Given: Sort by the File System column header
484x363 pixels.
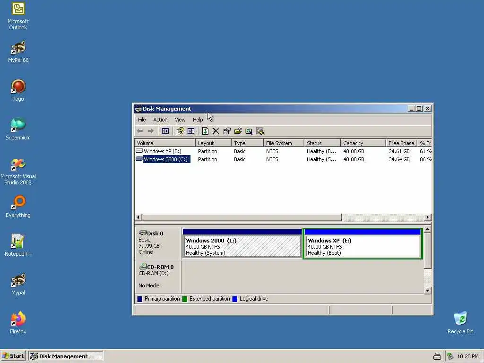Looking at the screenshot, I should click(284, 143).
